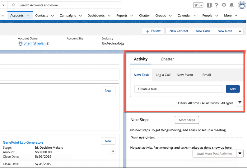Image resolution: width=247 pixels, height=168 pixels.
Task: Click the upper New related list button
Action: pyautogui.click(x=108, y=90)
